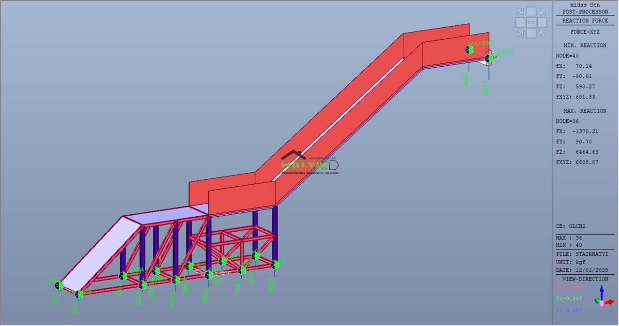619x326 pixels.
Task: Select the leftmost support node at ramp base
Action: tap(59, 285)
